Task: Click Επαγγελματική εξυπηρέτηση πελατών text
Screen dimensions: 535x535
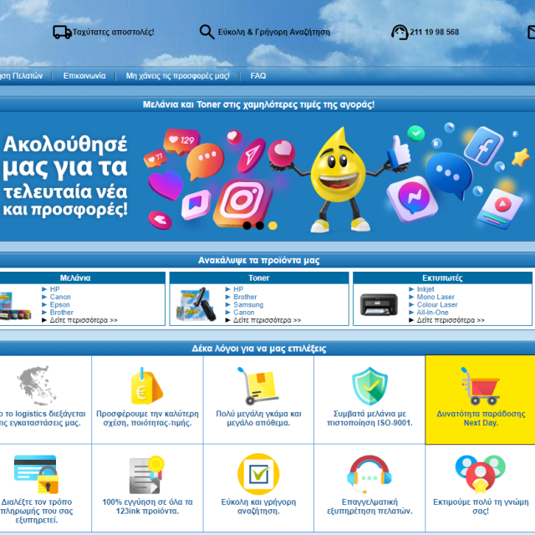Action: 369,507
